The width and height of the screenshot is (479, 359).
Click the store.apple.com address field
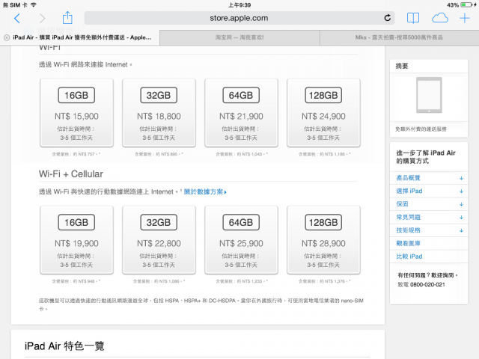pyautogui.click(x=239, y=18)
